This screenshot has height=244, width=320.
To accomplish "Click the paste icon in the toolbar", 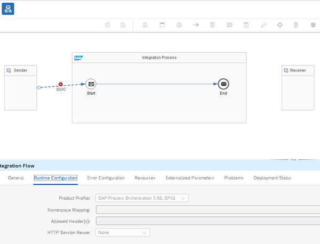I will 123,25.
